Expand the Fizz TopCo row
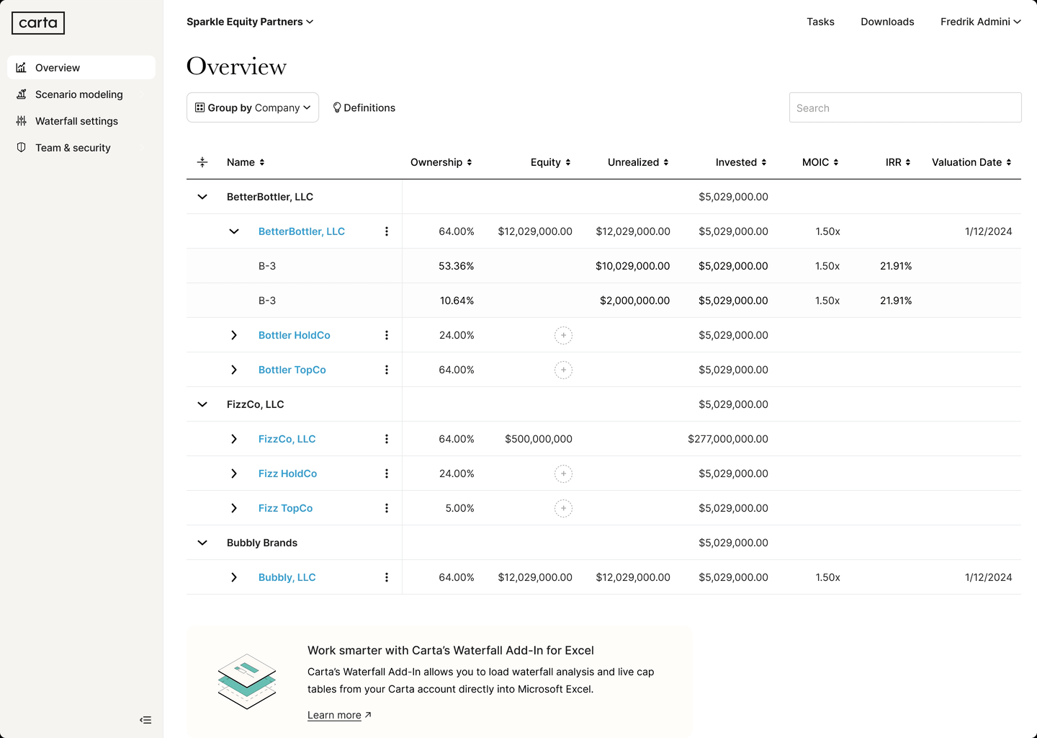The height and width of the screenshot is (738, 1037). 234,508
